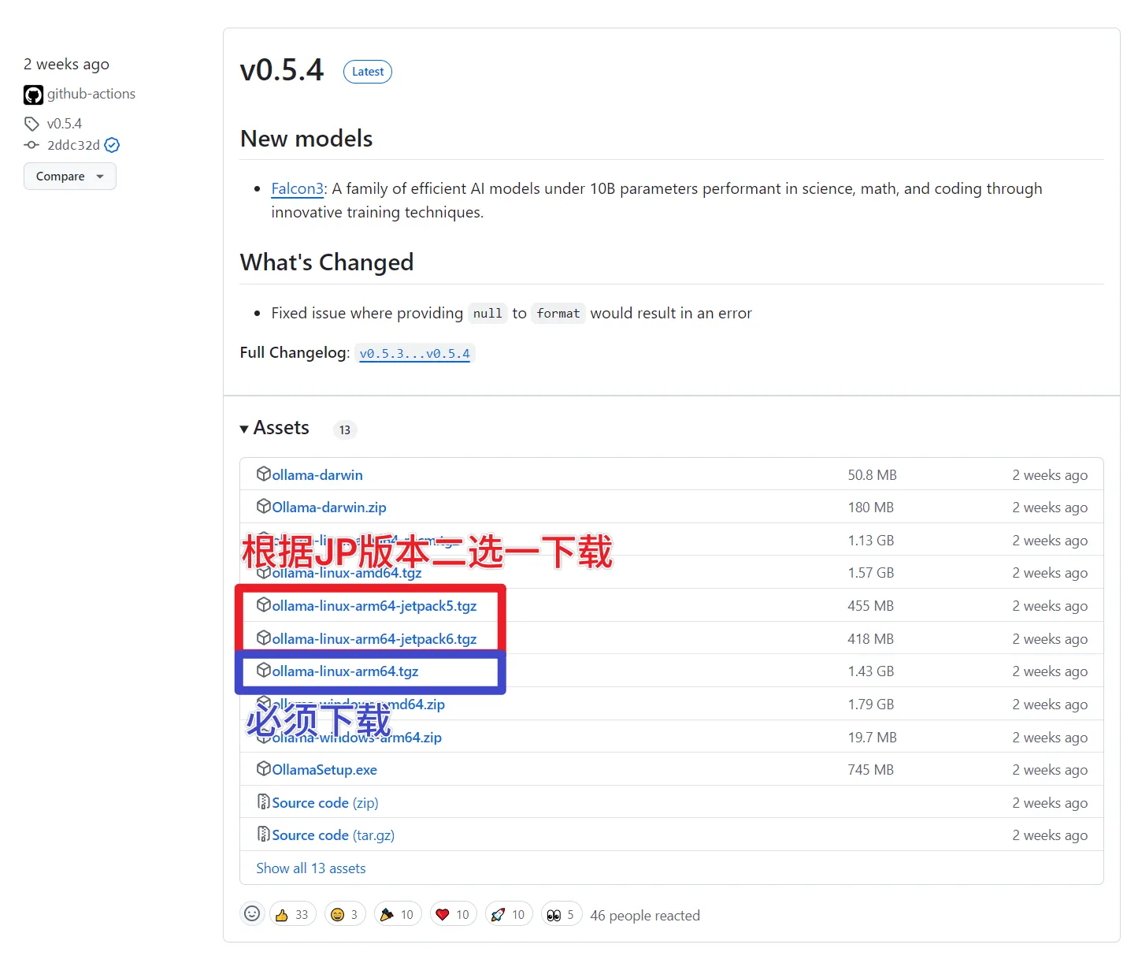
Task: Click the heart reaction with 10
Action: tap(453, 914)
